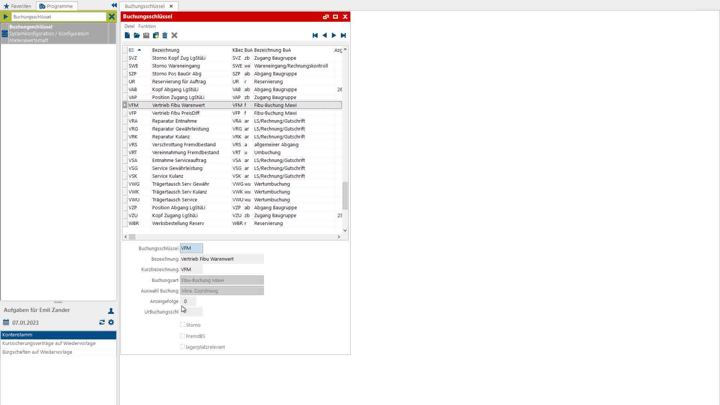Refresh the tasks list
The height and width of the screenshot is (405, 720).
(x=102, y=322)
